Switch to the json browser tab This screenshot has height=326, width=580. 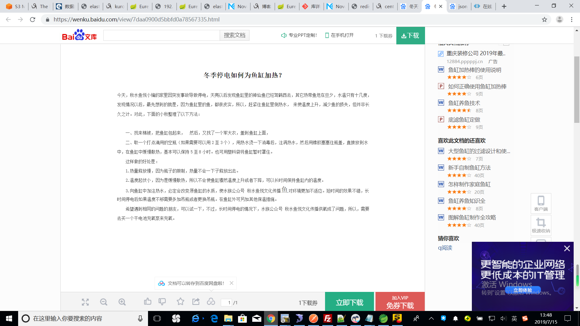click(459, 6)
